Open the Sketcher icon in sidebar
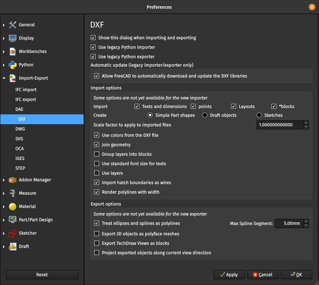 click(12, 233)
